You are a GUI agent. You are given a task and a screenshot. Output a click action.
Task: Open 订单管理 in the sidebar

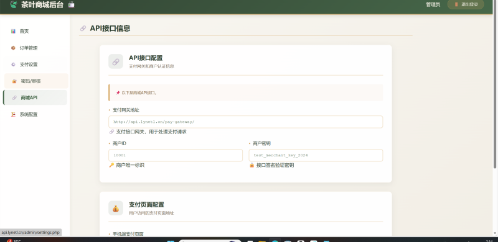pos(35,48)
